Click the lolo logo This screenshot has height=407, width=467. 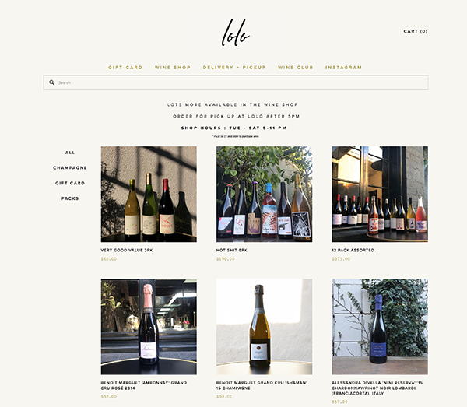tap(235, 33)
